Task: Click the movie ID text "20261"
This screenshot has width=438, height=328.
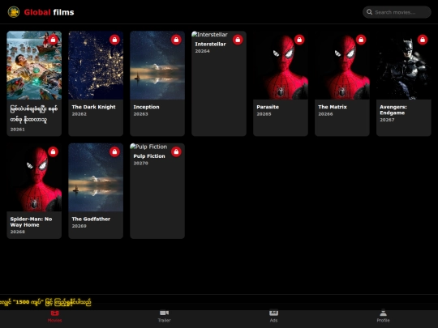Action: point(18,130)
